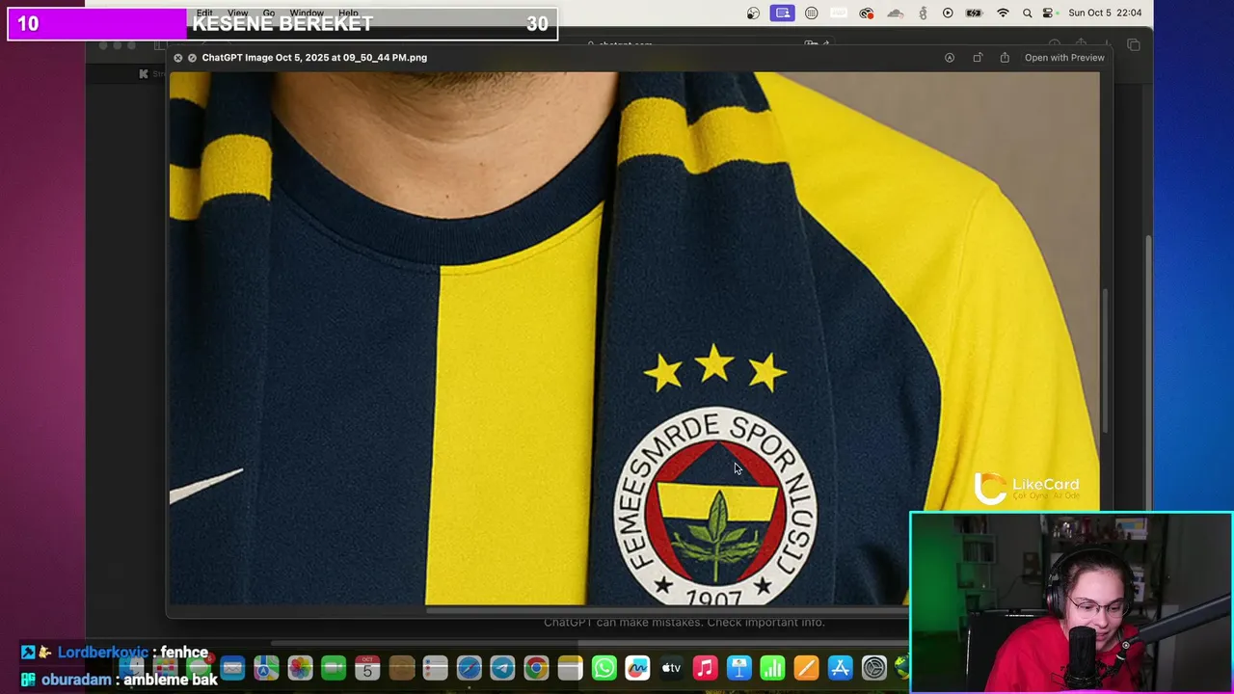Open Apple TV from the Dock
The width and height of the screenshot is (1234, 694).
coord(671,668)
